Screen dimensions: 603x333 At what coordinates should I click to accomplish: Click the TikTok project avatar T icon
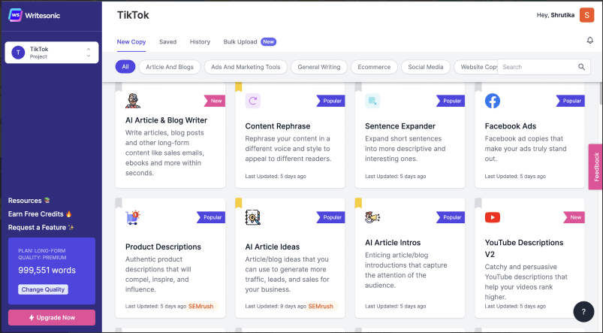pyautogui.click(x=18, y=53)
